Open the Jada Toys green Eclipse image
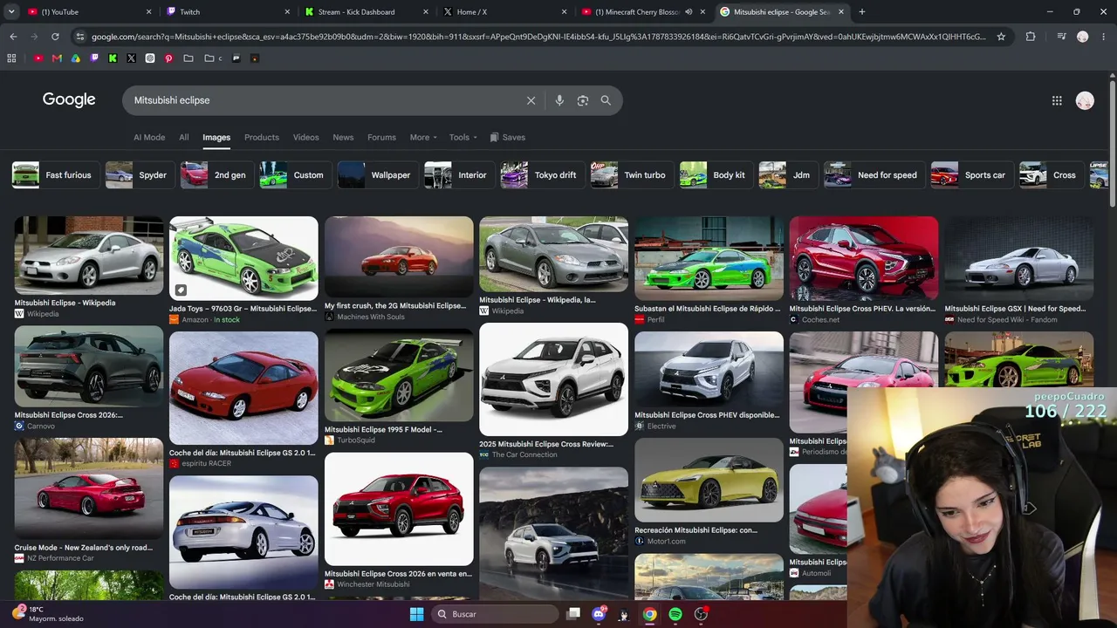 (x=243, y=258)
